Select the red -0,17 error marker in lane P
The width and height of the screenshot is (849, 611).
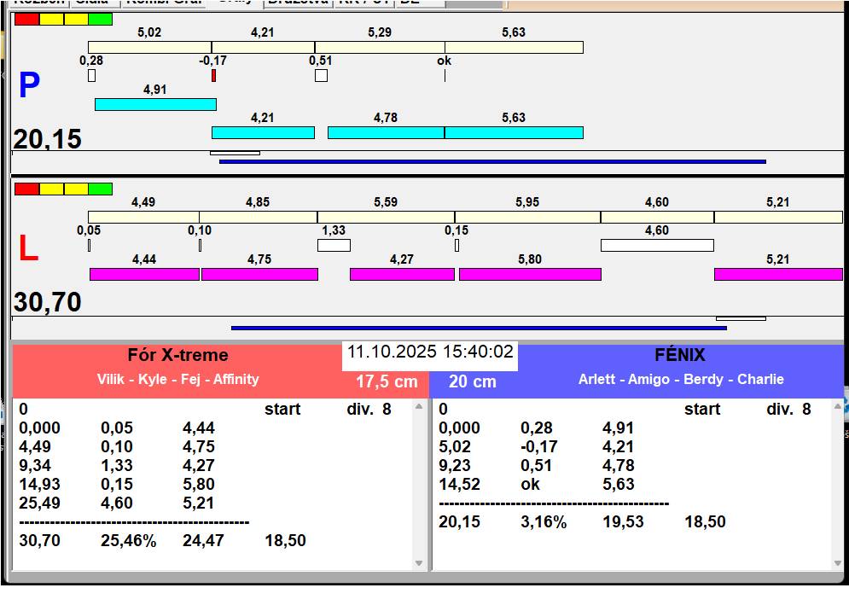click(213, 75)
